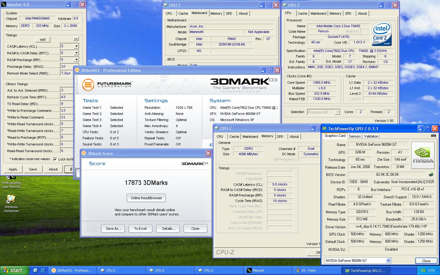Open Cache tab in CPU-Z processor window
This screenshot has height=275, width=440.
click(x=302, y=13)
